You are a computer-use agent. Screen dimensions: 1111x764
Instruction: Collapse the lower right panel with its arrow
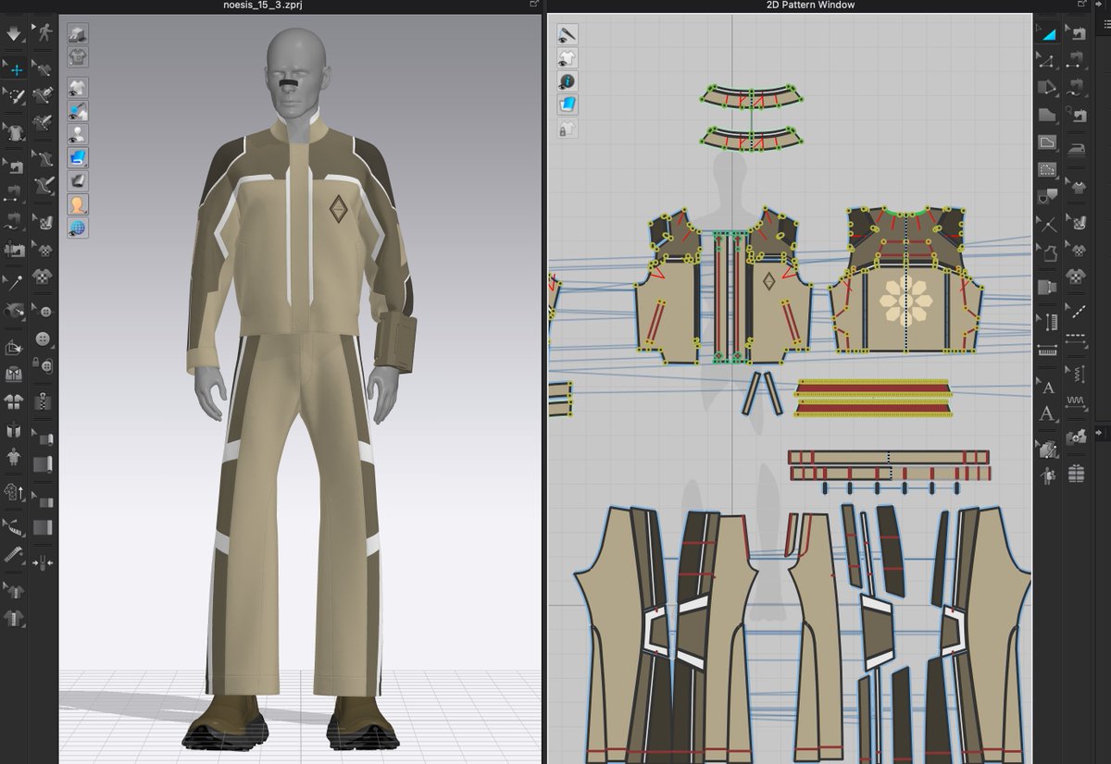click(x=1101, y=432)
